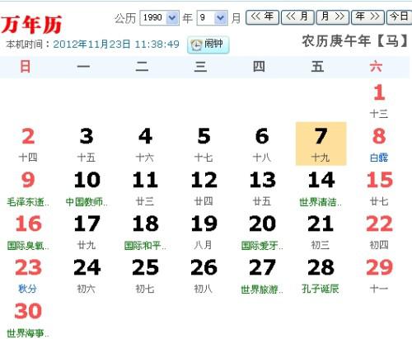Select September 28 孔子诞辰
The width and height of the screenshot is (412, 339).
[321, 275]
